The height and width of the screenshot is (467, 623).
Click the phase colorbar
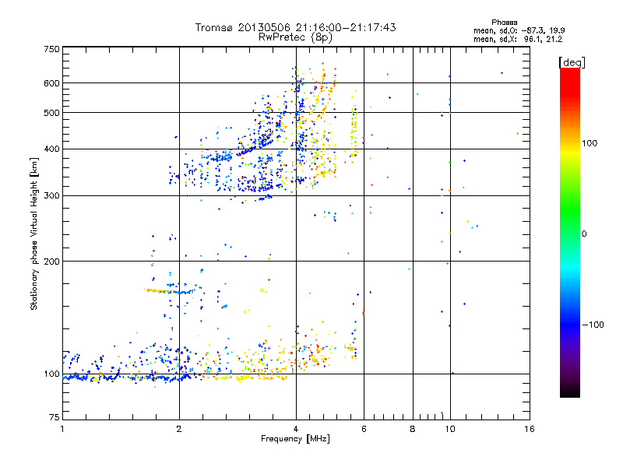point(570,232)
